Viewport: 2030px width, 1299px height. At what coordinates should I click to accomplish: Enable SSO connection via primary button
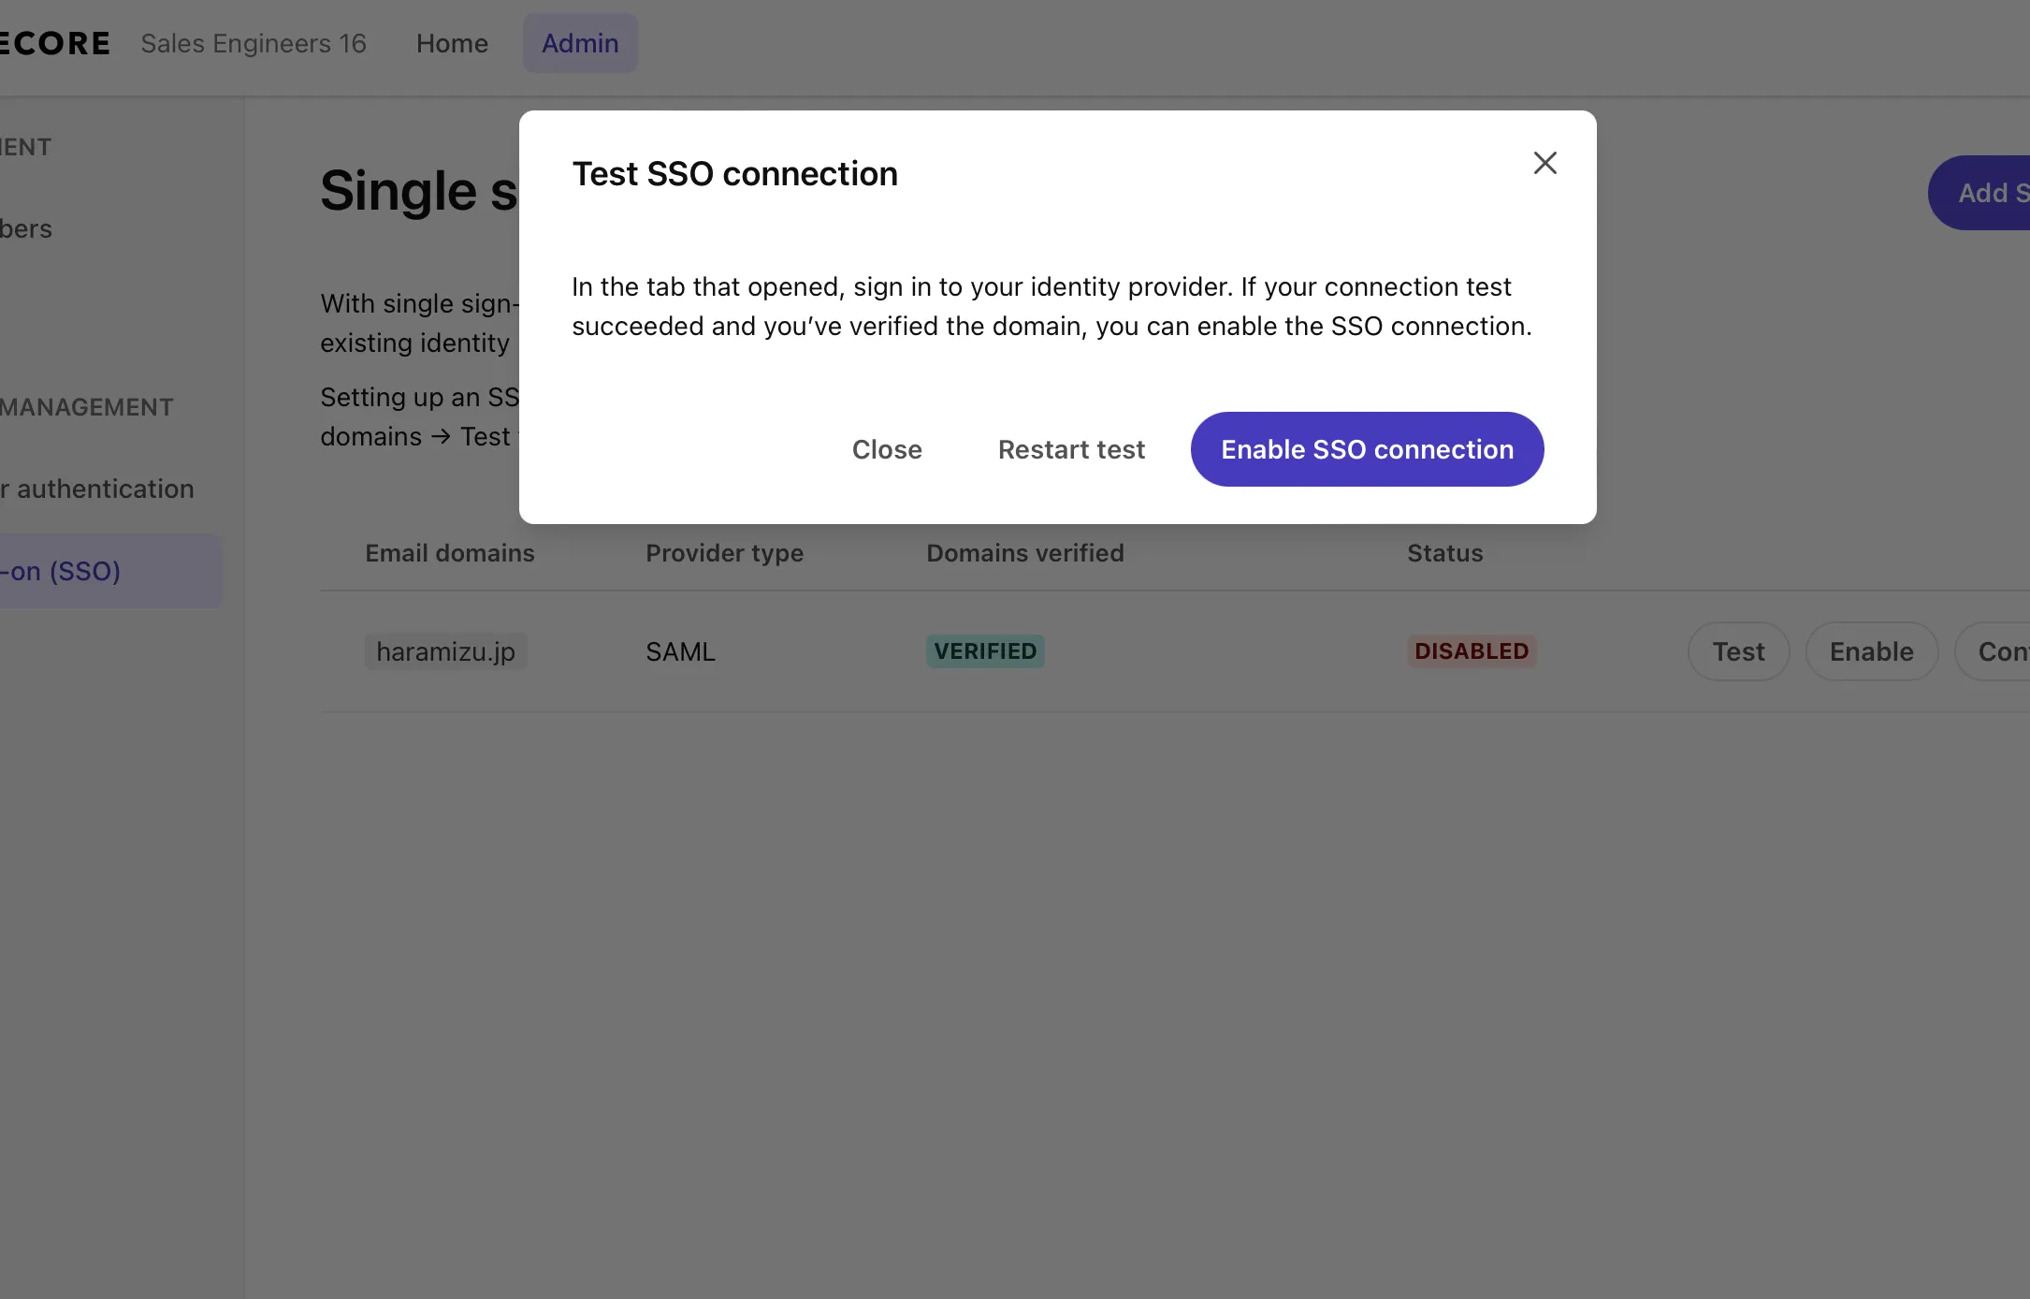click(1366, 448)
